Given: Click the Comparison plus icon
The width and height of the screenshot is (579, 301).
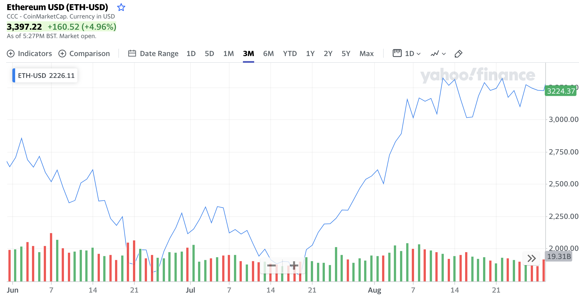Looking at the screenshot, I should tap(62, 54).
